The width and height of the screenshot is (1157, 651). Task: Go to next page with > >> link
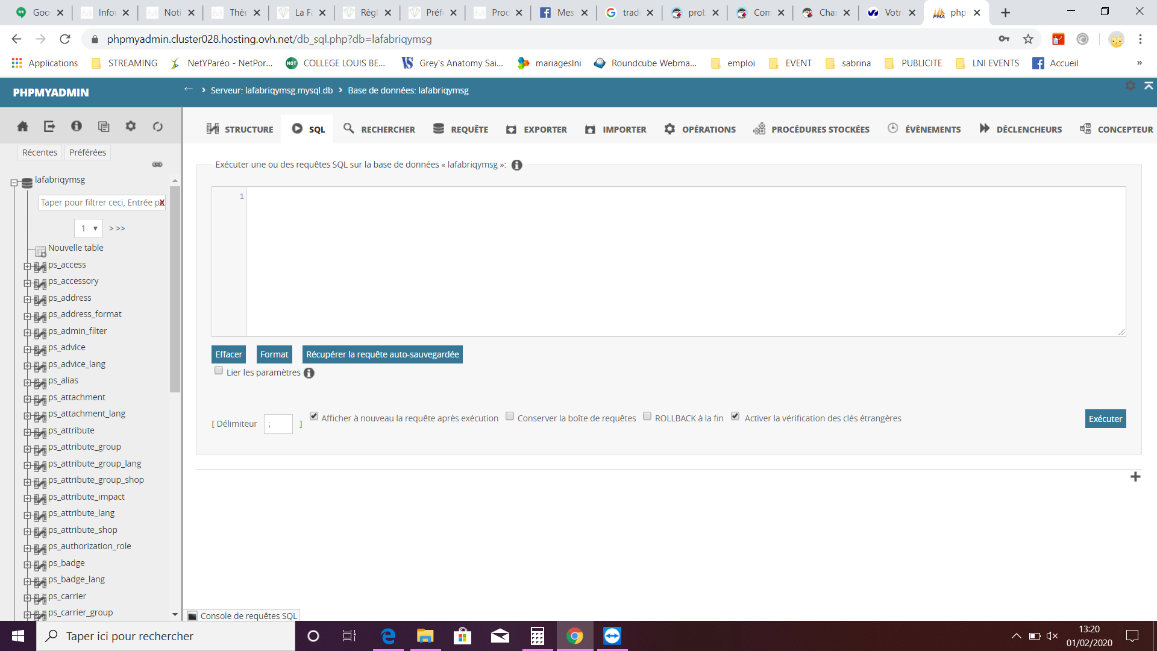tap(117, 228)
